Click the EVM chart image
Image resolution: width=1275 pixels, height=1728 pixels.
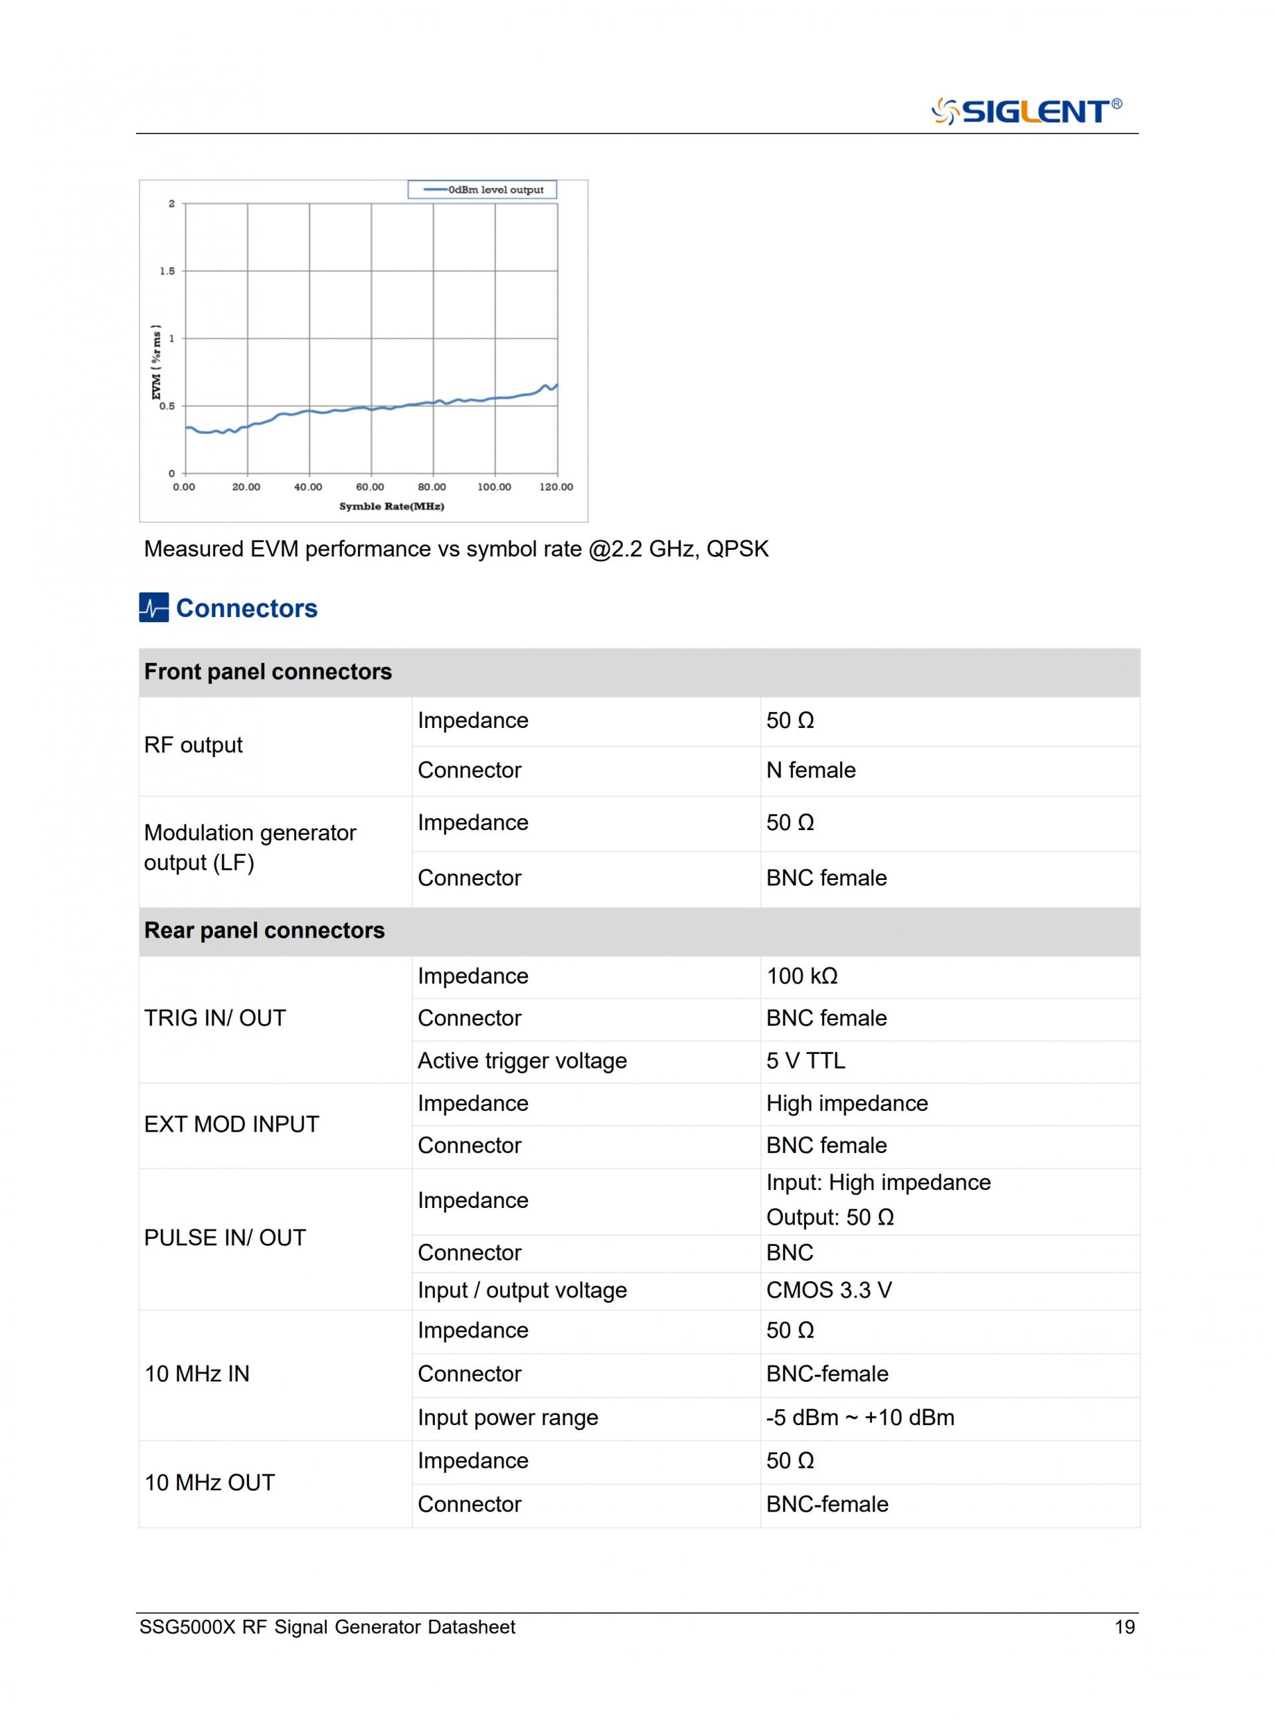click(x=363, y=351)
